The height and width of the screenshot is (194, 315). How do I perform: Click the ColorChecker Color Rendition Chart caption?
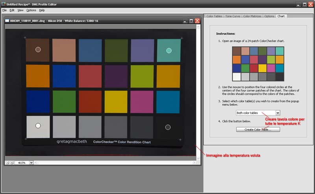click(122, 142)
